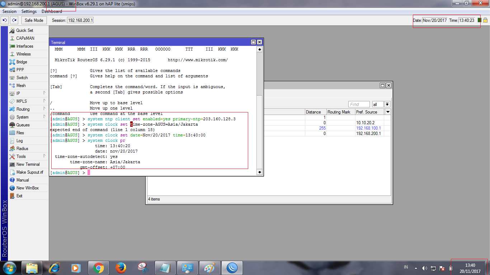This screenshot has width=490, height=275.
Task: Click the Date field Nov/20/2017
Action: 435,20
